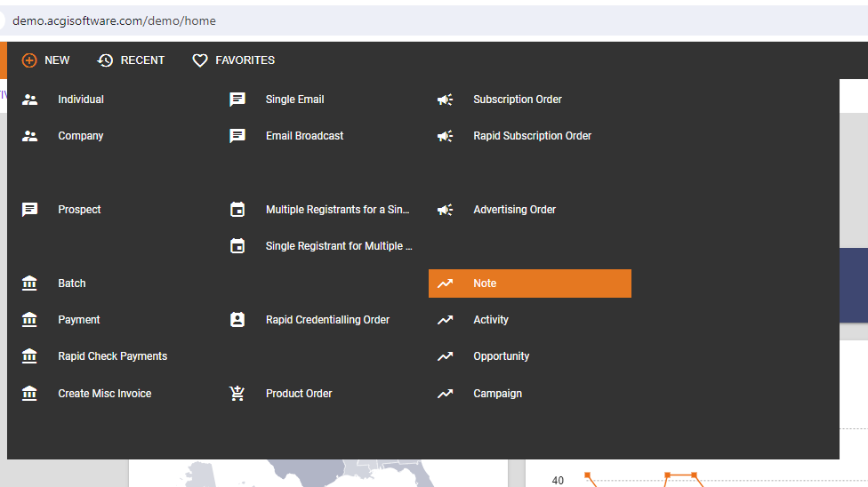Open the FAVORITES menu tab
This screenshot has height=487, width=868.
pos(234,60)
